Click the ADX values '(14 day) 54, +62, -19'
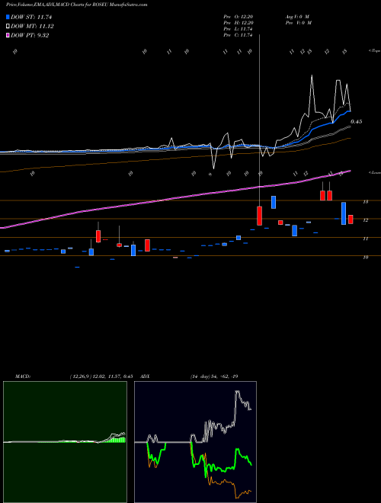Screen dimensions: 381x503 tap(214, 376)
